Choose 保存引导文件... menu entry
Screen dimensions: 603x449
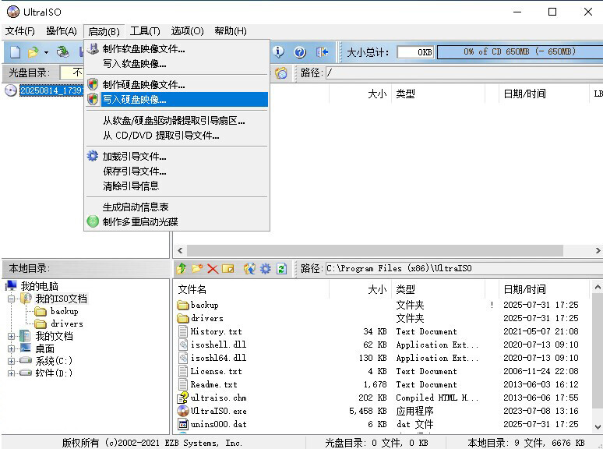click(177, 171)
